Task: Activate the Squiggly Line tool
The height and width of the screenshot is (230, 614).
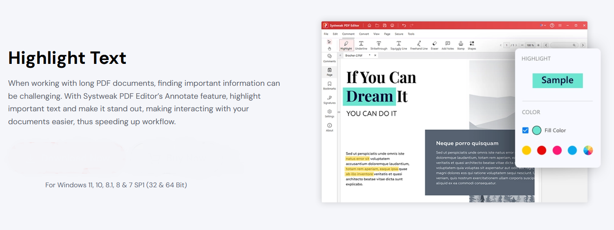Action: (398, 45)
